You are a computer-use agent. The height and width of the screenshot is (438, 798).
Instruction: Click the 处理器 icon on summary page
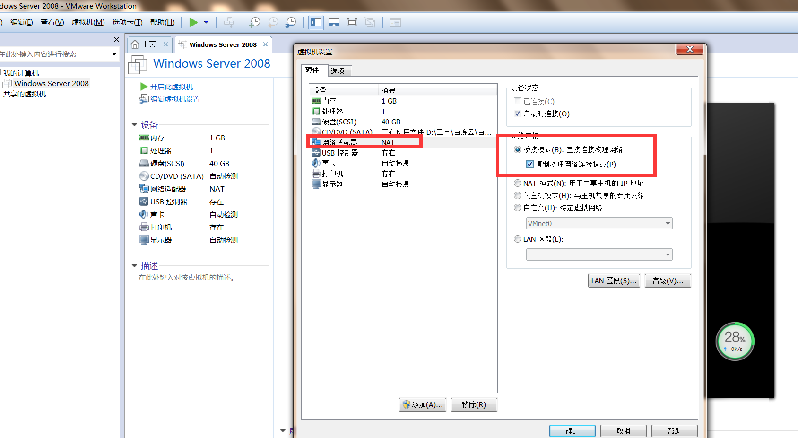point(144,150)
